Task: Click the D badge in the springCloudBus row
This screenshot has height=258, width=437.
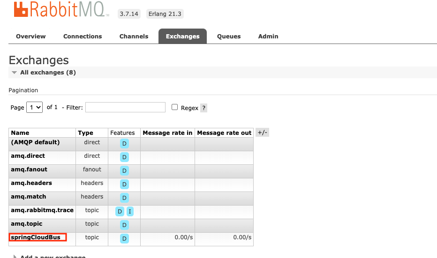Action: [x=124, y=238]
